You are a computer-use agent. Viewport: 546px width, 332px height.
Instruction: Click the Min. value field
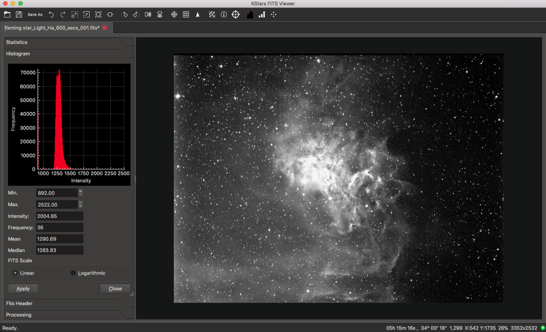tap(57, 193)
